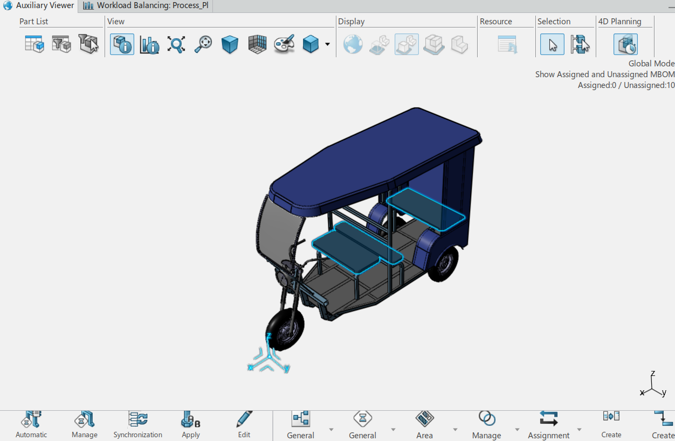
Task: Click Manage with the hourglass crane icon
Action: pos(85,425)
